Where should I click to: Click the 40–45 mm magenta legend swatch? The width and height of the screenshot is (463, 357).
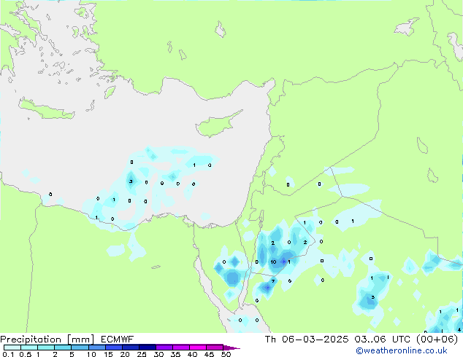point(198,348)
